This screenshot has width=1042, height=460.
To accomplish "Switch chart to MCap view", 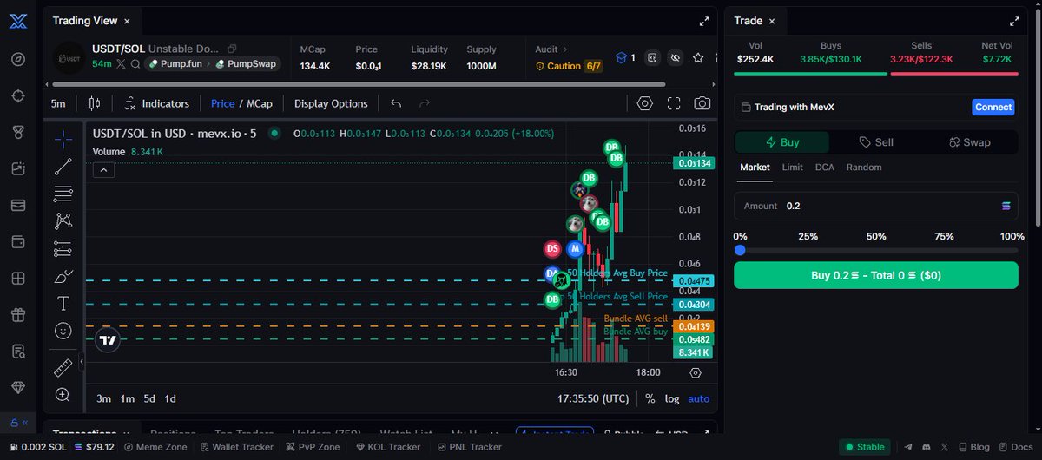I will (x=260, y=103).
